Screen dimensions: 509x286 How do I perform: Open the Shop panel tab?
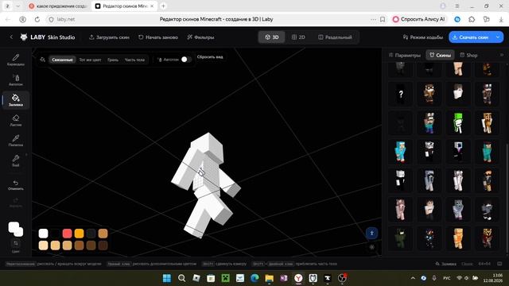468,55
